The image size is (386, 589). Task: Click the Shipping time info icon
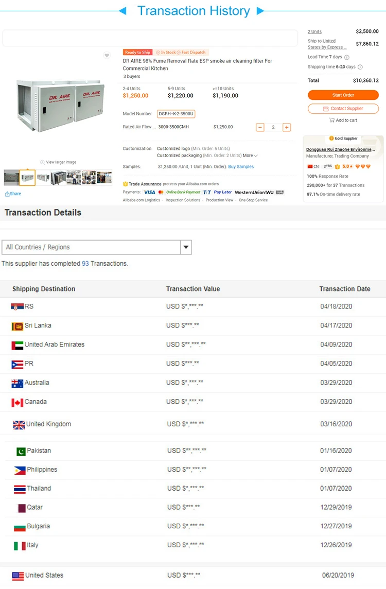tap(360, 67)
